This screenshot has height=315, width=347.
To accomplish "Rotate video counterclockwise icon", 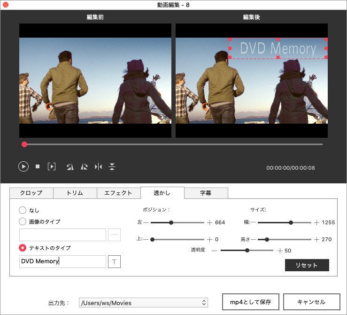I will pyautogui.click(x=70, y=166).
